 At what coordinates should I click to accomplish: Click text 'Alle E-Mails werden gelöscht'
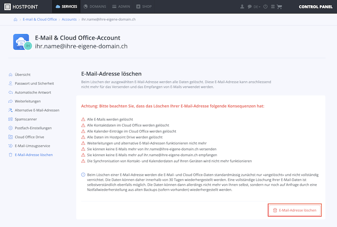[110, 119]
